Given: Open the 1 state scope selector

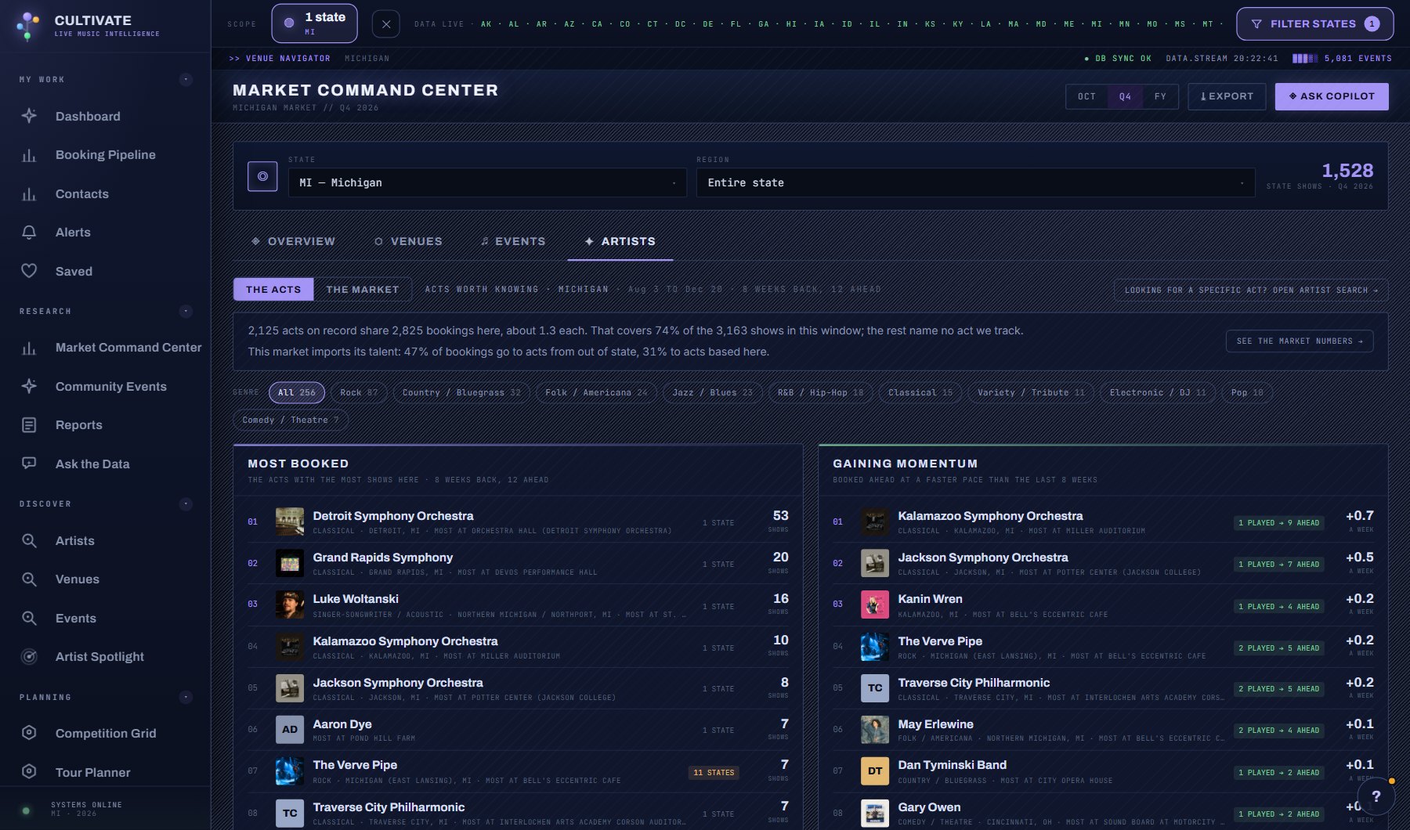Looking at the screenshot, I should pos(314,23).
